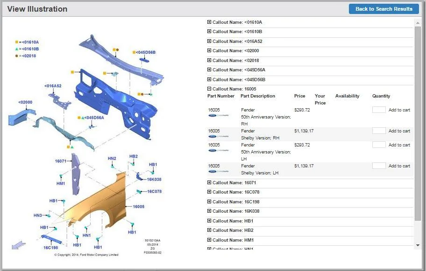Click the <01610B legend entry
The image size is (426, 271).
[x=27, y=49]
